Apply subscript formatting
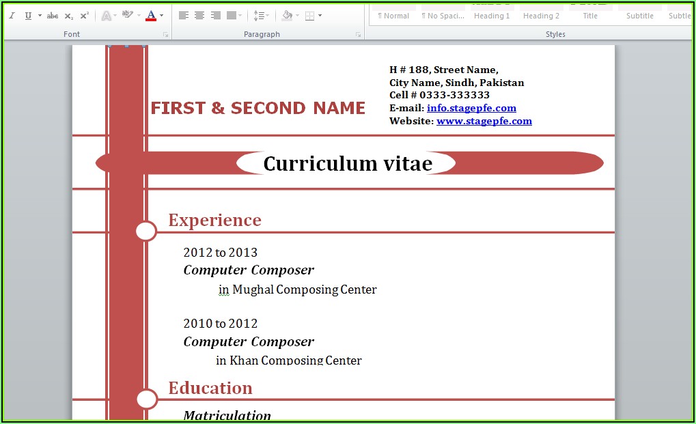 [69, 16]
